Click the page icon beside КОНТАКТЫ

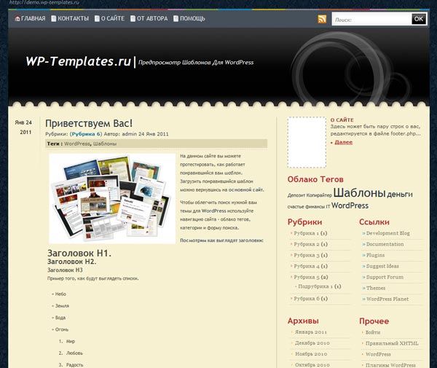click(54, 19)
